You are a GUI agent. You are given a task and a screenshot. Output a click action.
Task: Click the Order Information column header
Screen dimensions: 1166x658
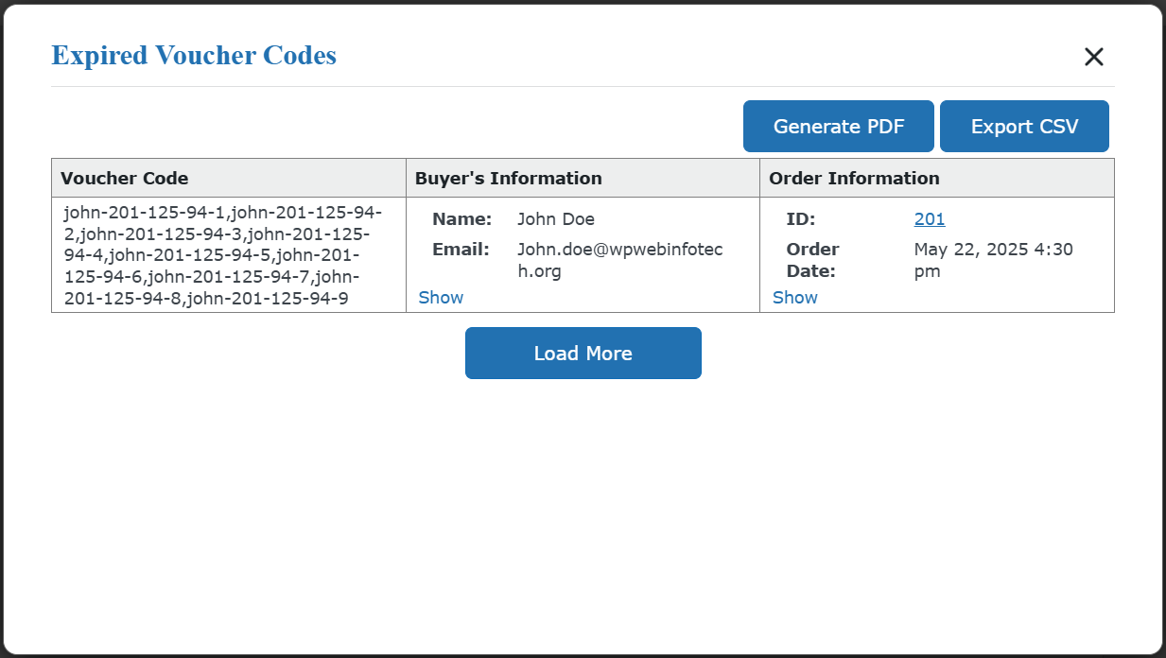(854, 179)
